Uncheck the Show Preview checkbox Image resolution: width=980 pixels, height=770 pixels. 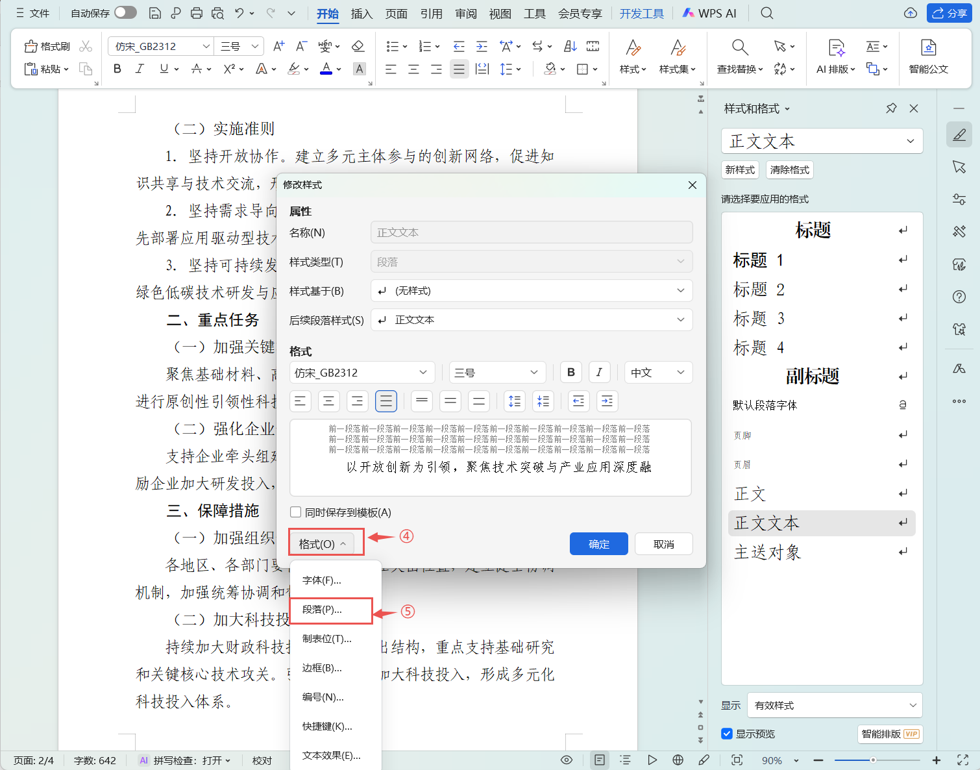pyautogui.click(x=727, y=734)
